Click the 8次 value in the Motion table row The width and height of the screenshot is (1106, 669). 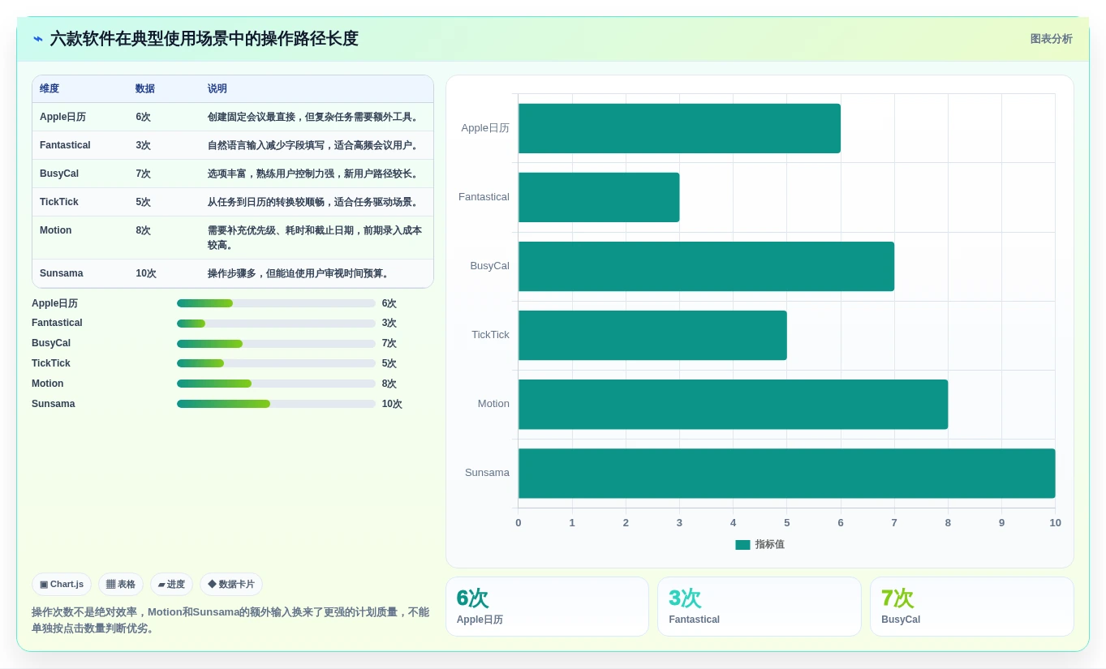144,230
